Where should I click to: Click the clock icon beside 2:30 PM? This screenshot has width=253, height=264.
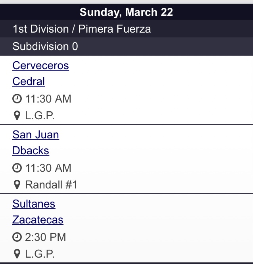(x=17, y=237)
